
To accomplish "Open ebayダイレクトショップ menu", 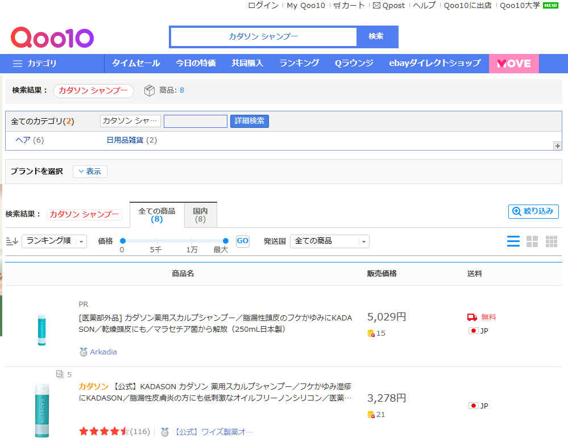I will 435,64.
